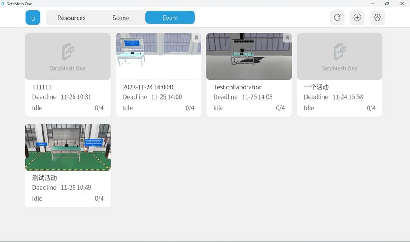Click the Test collaboration title text
The image size is (410, 242).
(238, 87)
